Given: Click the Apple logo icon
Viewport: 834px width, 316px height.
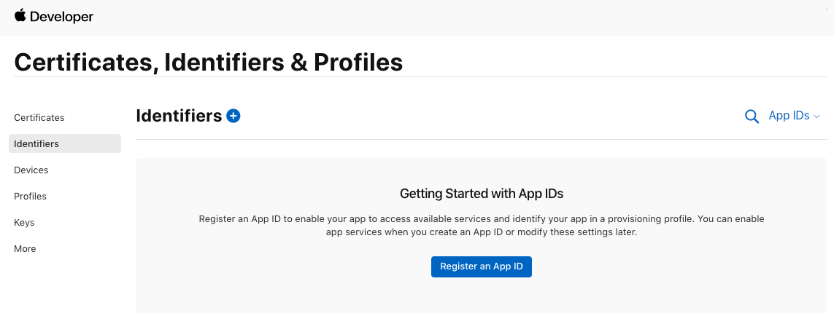Looking at the screenshot, I should click(20, 15).
